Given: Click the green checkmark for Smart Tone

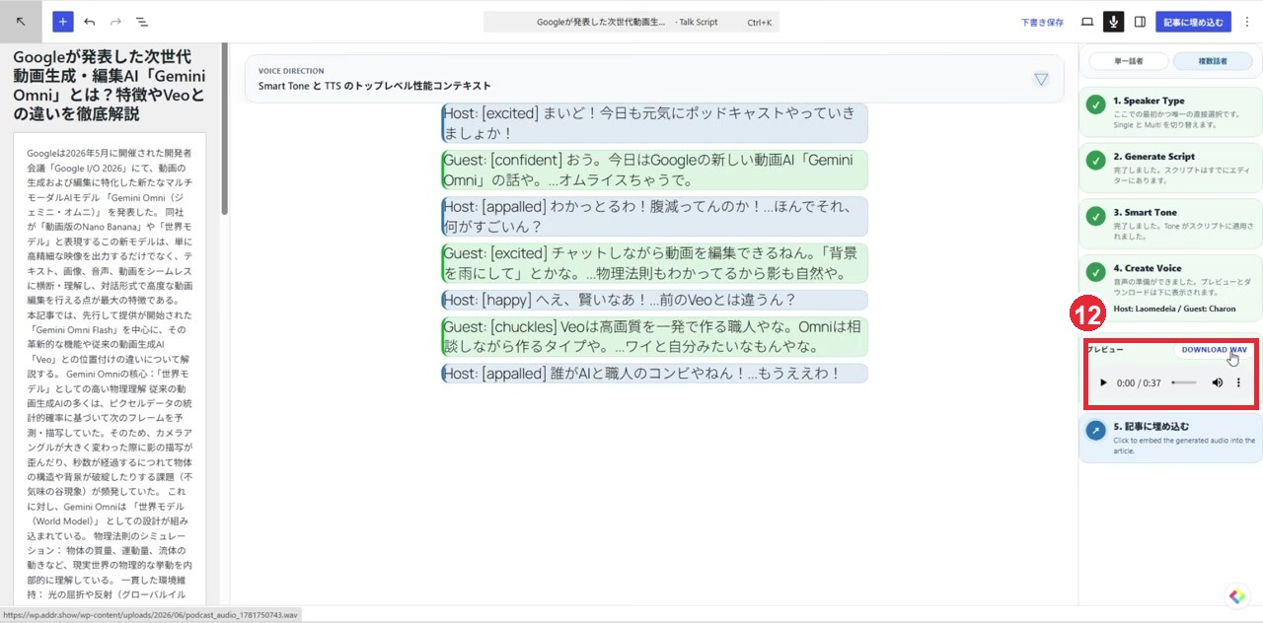Looking at the screenshot, I should pos(1095,217).
